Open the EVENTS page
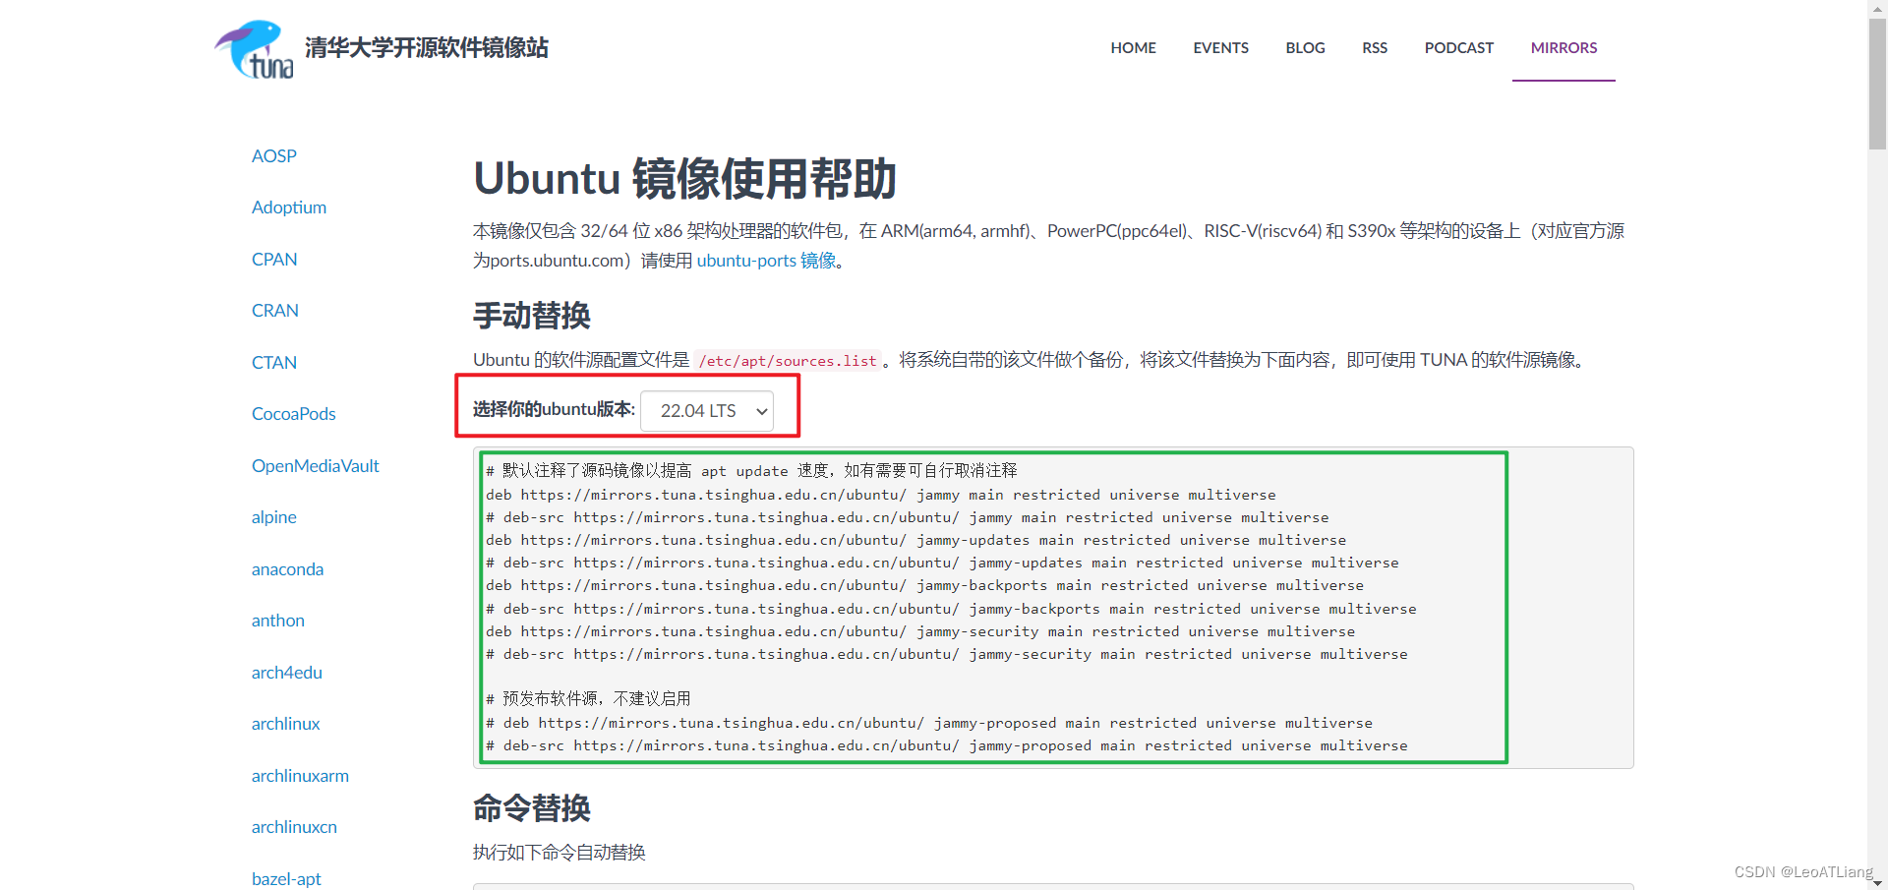Screen dimensions: 1888x890 click(x=1219, y=47)
